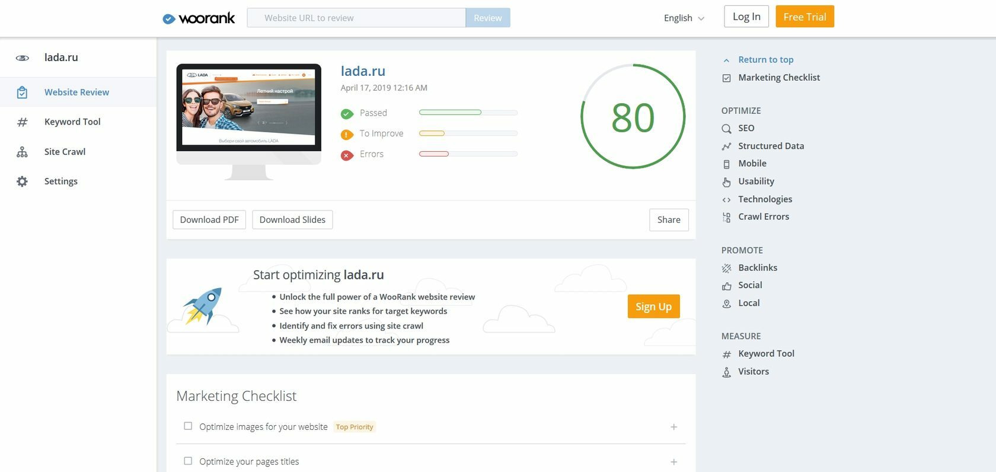Click the rocket illustration icon
996x472 pixels.
coord(203,306)
